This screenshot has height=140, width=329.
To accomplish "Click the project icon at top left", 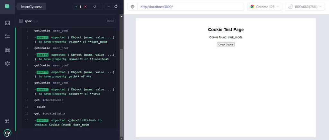I will pos(7,6).
